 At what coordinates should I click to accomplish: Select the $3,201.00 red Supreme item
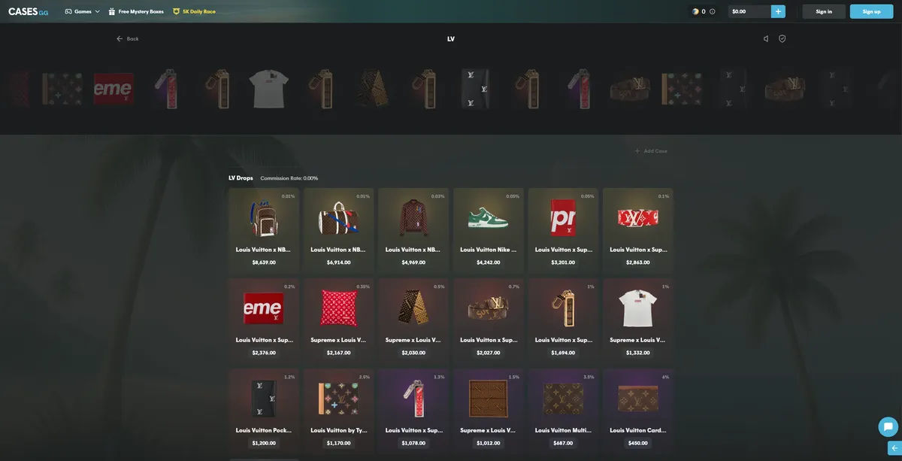(x=563, y=230)
